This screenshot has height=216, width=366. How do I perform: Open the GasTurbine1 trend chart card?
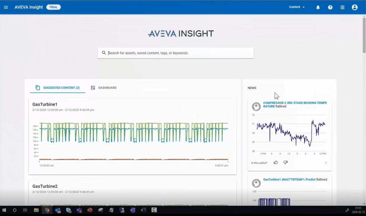[x=133, y=141]
